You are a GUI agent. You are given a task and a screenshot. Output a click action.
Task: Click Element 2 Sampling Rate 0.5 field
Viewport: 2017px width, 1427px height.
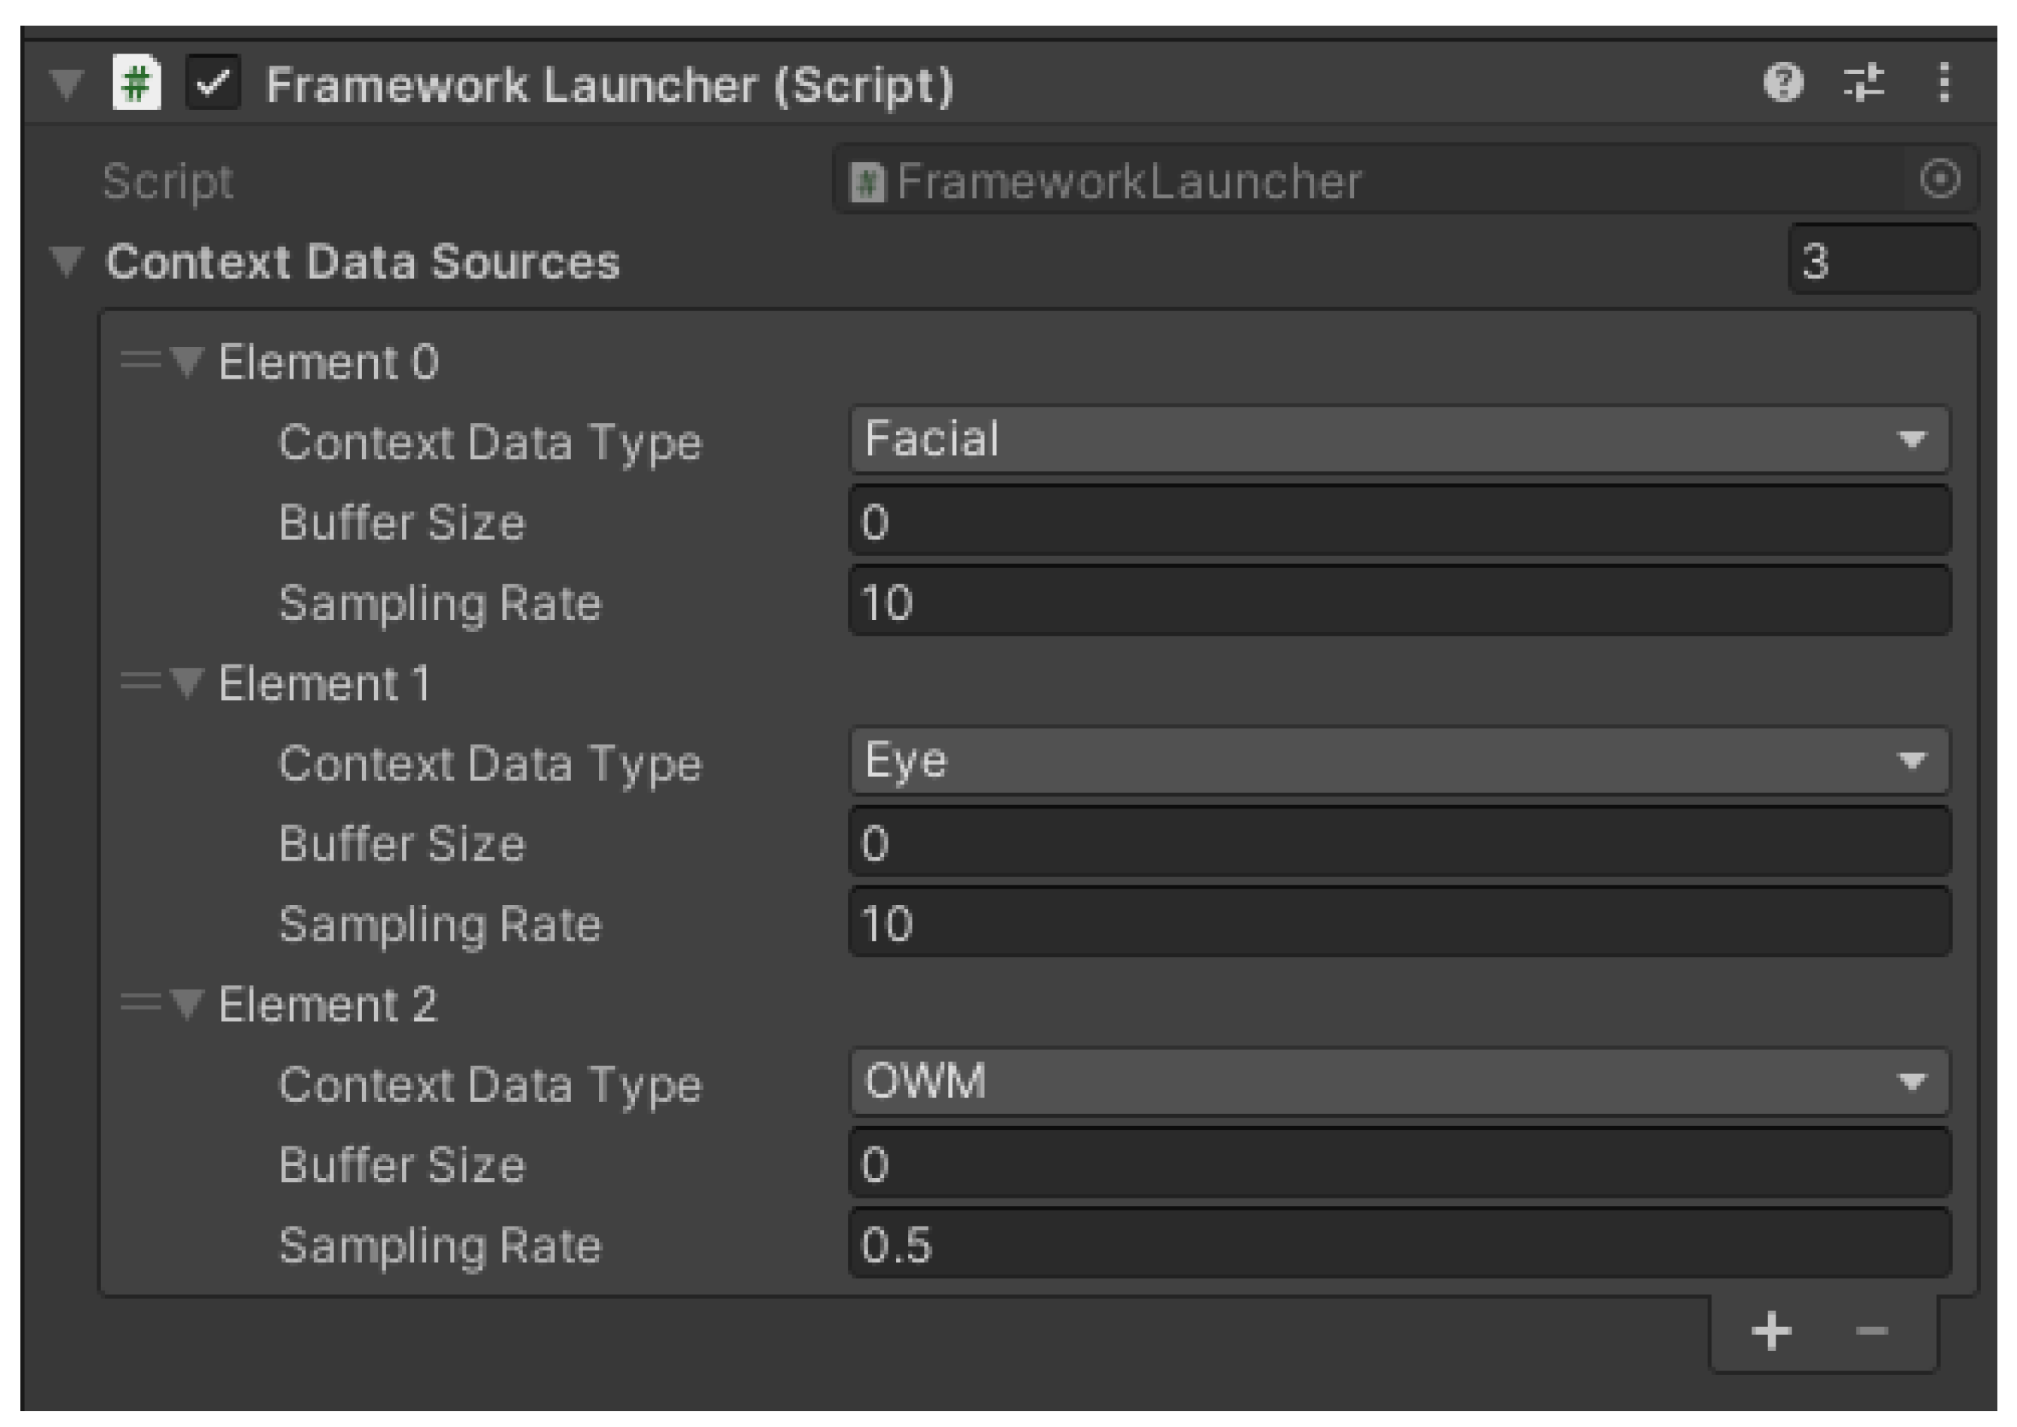pos(1398,1244)
